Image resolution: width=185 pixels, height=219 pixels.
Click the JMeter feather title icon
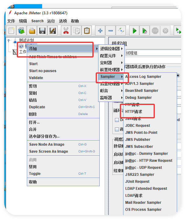click(10, 13)
